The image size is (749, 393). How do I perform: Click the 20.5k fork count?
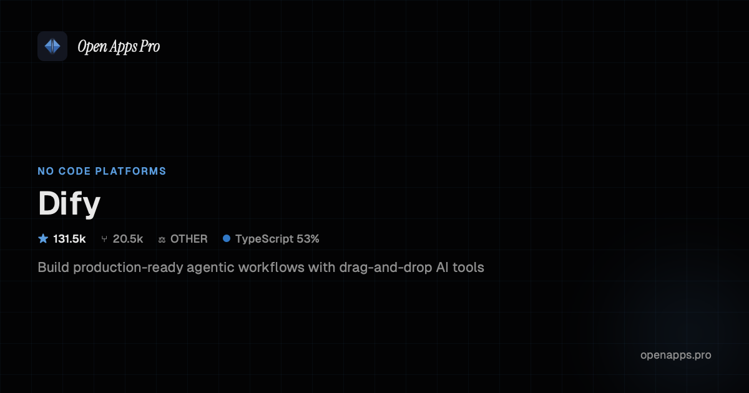click(x=128, y=239)
